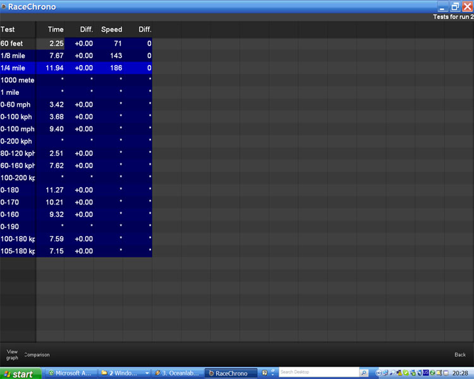Select the 1/8 mile test row
The height and width of the screenshot is (379, 474).
pos(17,56)
